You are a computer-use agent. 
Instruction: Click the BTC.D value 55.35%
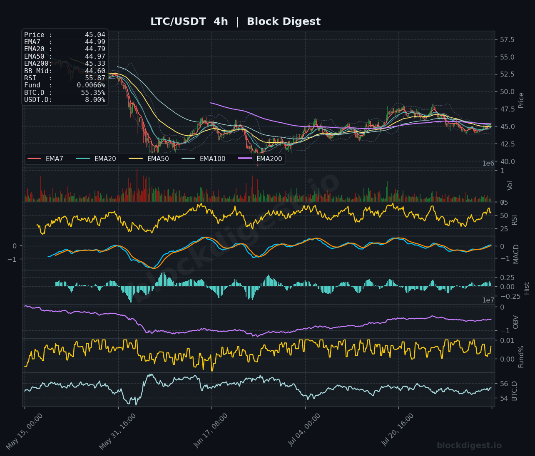pyautogui.click(x=93, y=93)
